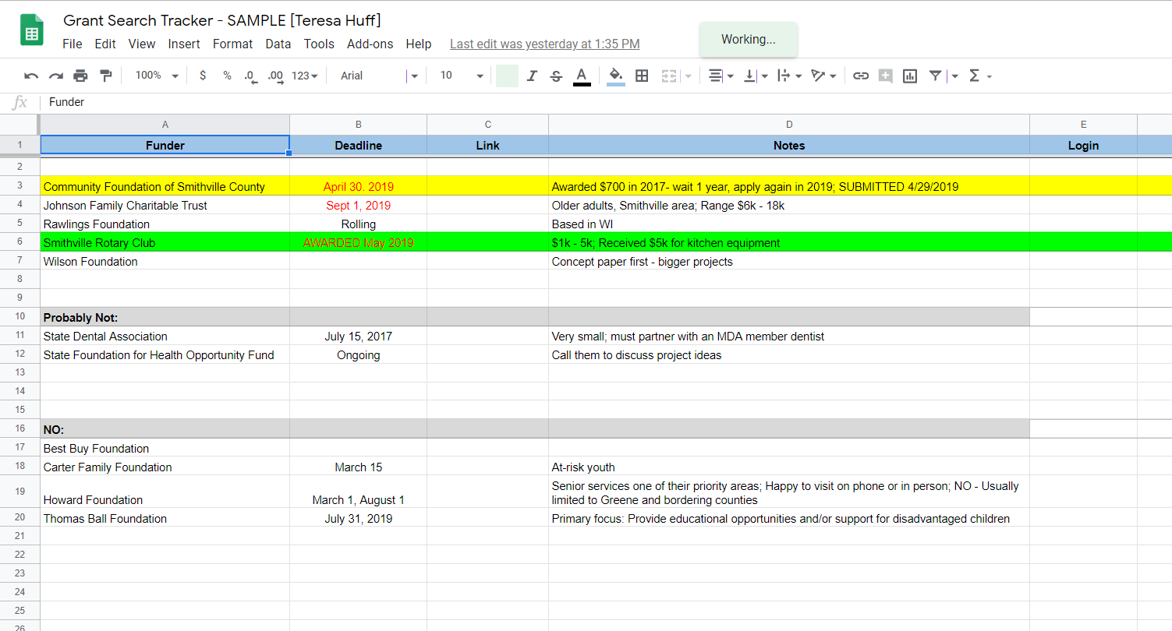Viewport: 1172px width, 631px height.
Task: Select column D header
Action: [789, 125]
